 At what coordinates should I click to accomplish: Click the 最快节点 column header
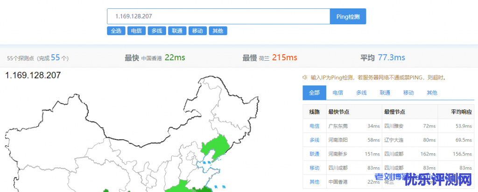tap(339, 112)
